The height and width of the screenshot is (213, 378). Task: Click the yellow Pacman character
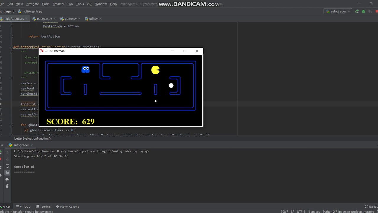click(x=155, y=70)
